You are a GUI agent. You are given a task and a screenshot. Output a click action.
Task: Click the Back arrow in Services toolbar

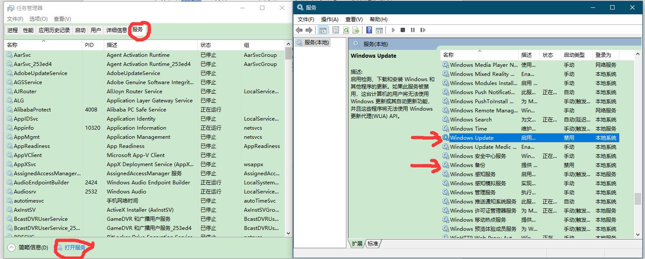299,30
